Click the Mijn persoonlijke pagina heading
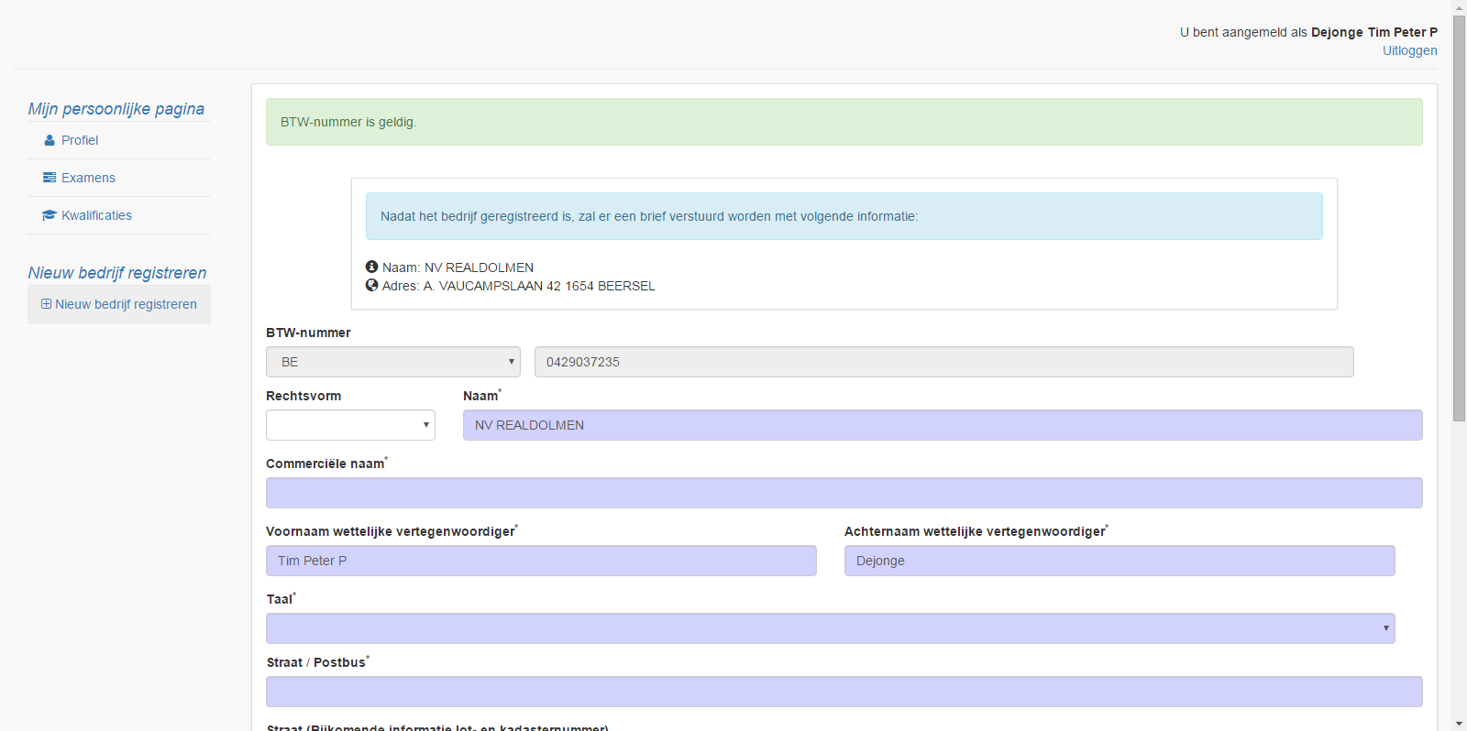Screen dimensions: 1467x731 point(116,109)
